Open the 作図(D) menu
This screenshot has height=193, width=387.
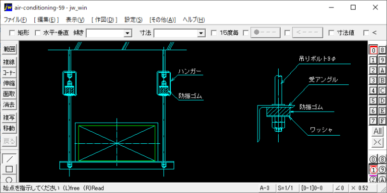[x=104, y=20]
